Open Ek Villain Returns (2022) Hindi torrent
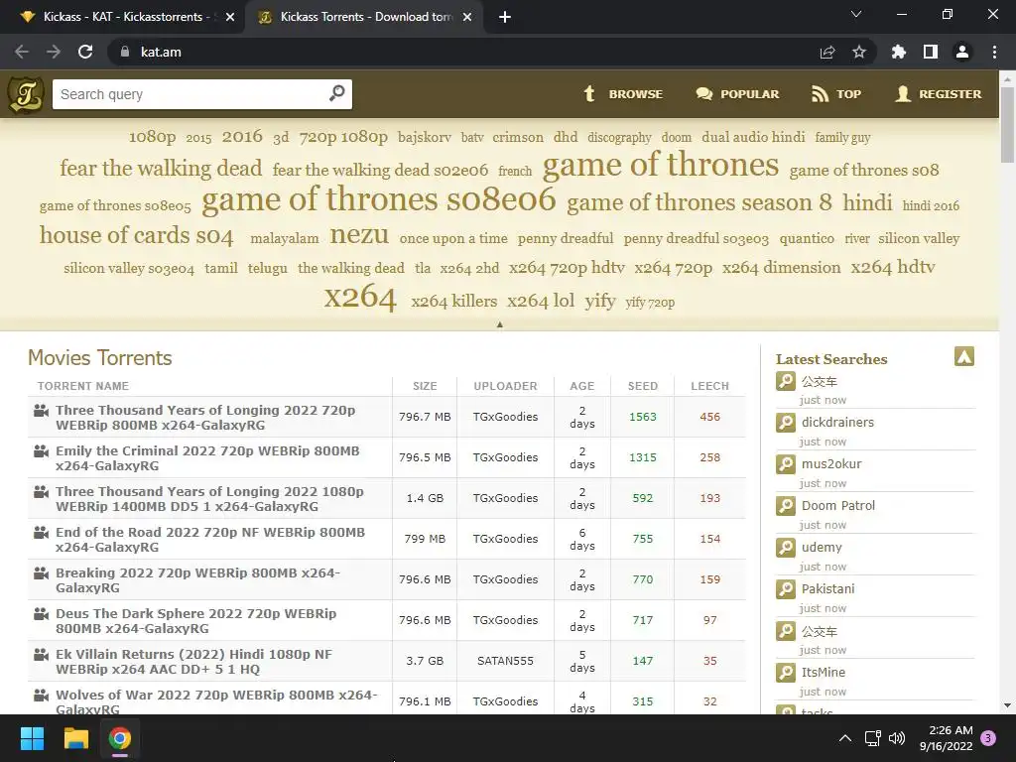 pos(193,662)
